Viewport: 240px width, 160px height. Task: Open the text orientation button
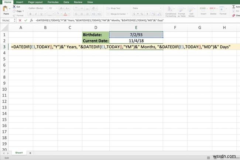[x=94, y=8]
